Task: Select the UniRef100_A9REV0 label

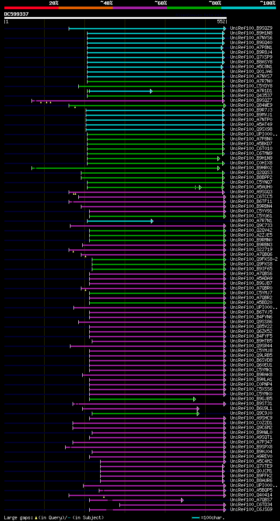Action: pos(252,457)
